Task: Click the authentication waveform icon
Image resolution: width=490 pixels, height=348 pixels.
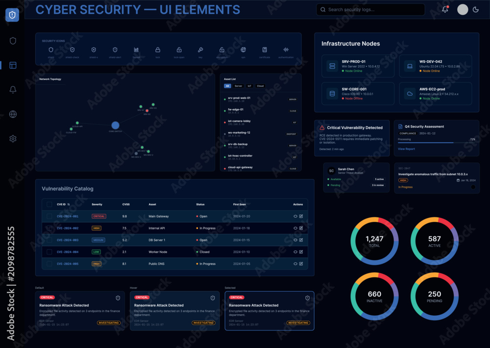Action: tap(286, 49)
